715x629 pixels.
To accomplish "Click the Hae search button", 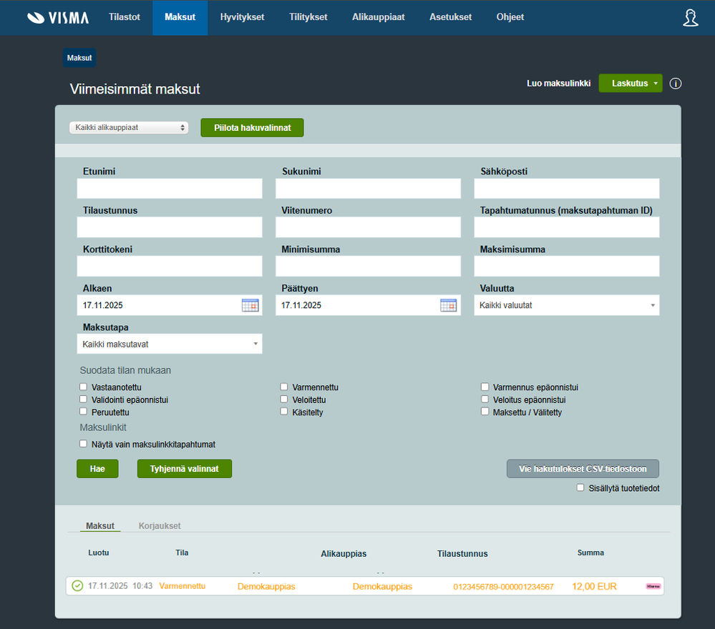I will 97,469.
